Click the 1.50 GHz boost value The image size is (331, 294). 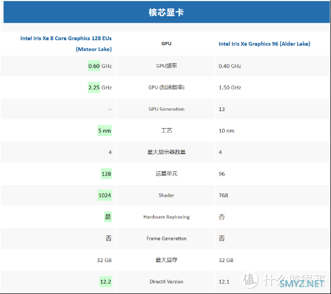pos(230,88)
